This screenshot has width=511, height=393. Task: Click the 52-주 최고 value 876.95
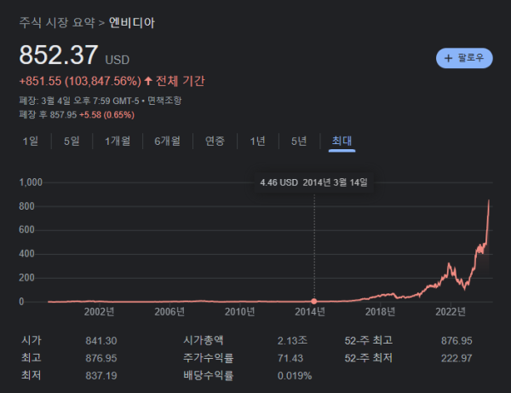tap(456, 341)
